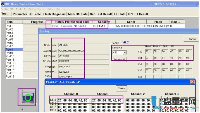Switch to the LTS Info tab
The height and width of the screenshot is (113, 200).
tap(120, 14)
